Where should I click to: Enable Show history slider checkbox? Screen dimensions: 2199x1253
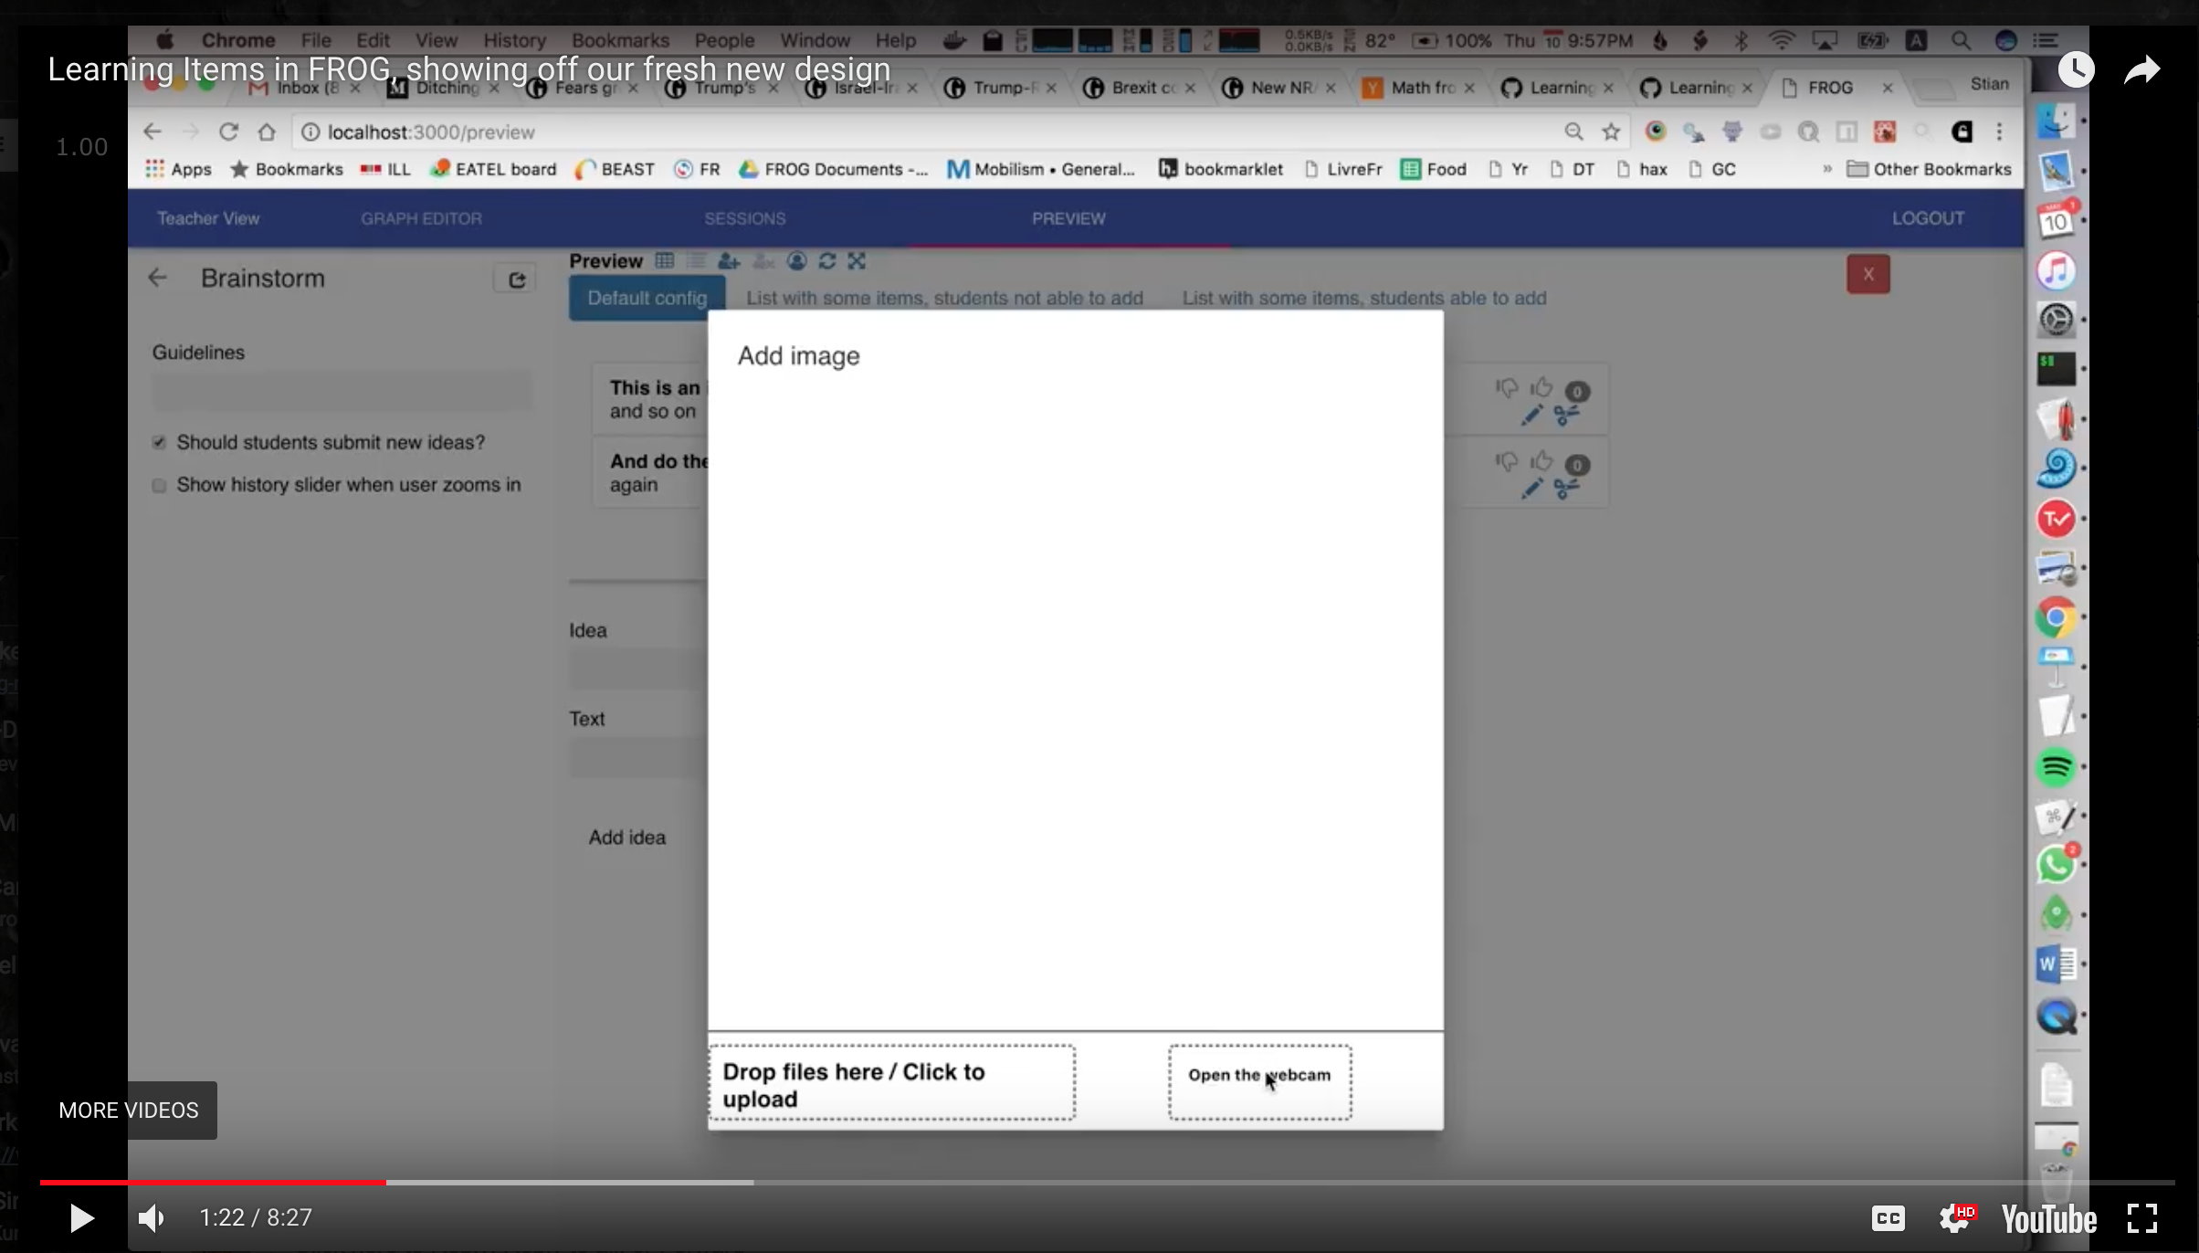point(160,486)
